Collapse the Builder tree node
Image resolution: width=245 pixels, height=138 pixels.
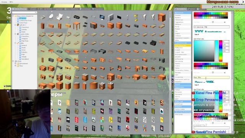(15, 43)
